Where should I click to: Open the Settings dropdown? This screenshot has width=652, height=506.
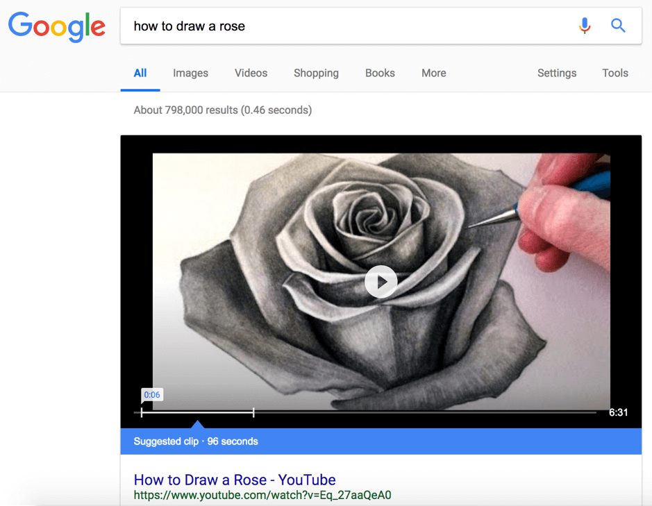556,73
